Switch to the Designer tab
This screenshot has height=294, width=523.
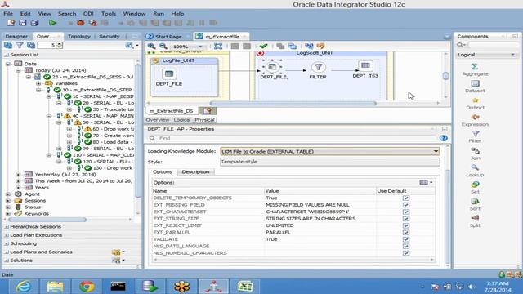point(16,36)
